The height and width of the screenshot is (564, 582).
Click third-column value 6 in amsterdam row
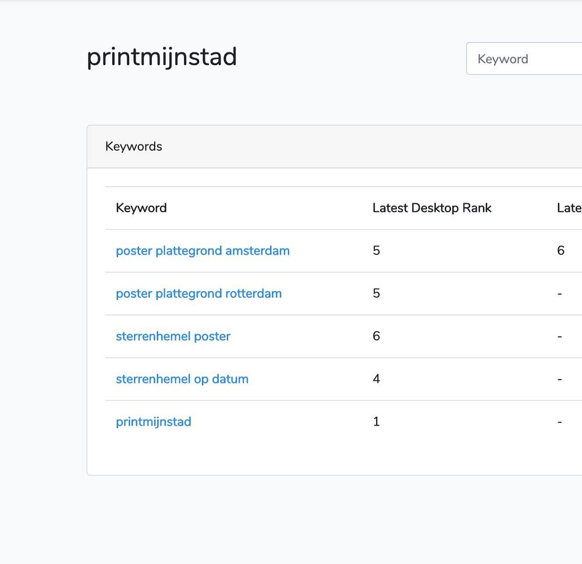(560, 251)
